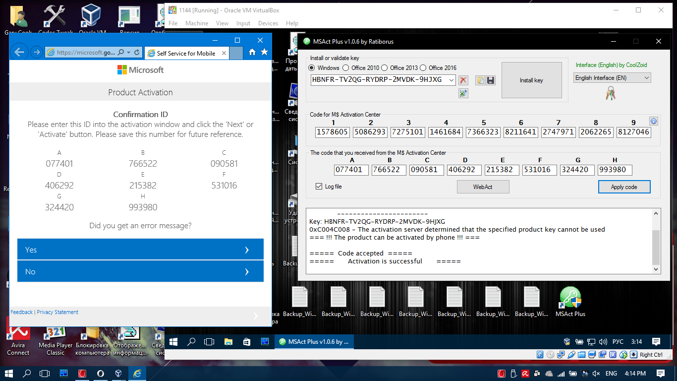Click the block A input containing 077401
The height and width of the screenshot is (381, 677).
[351, 170]
